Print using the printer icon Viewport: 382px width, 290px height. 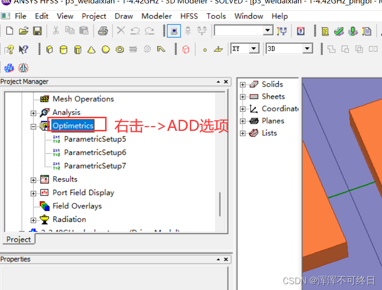103,31
